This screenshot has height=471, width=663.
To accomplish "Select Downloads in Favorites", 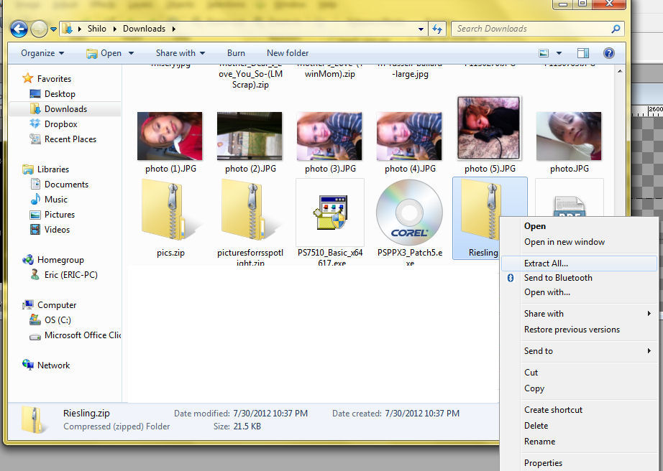I will tap(58, 109).
